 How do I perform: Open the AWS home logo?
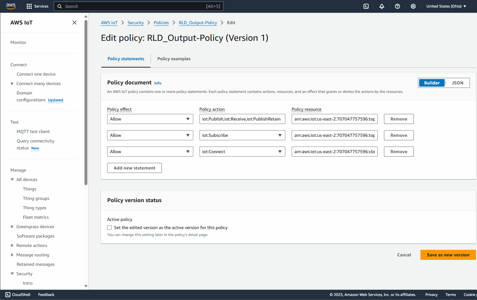11,6
